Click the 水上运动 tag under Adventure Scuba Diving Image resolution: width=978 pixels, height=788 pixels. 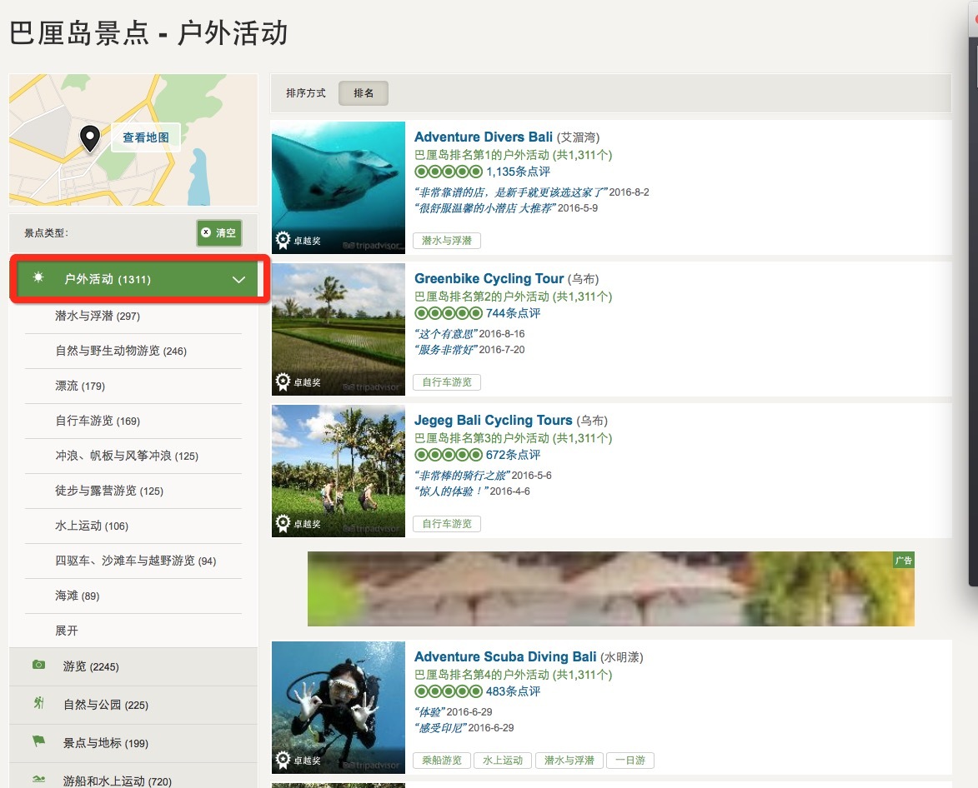[x=503, y=760]
